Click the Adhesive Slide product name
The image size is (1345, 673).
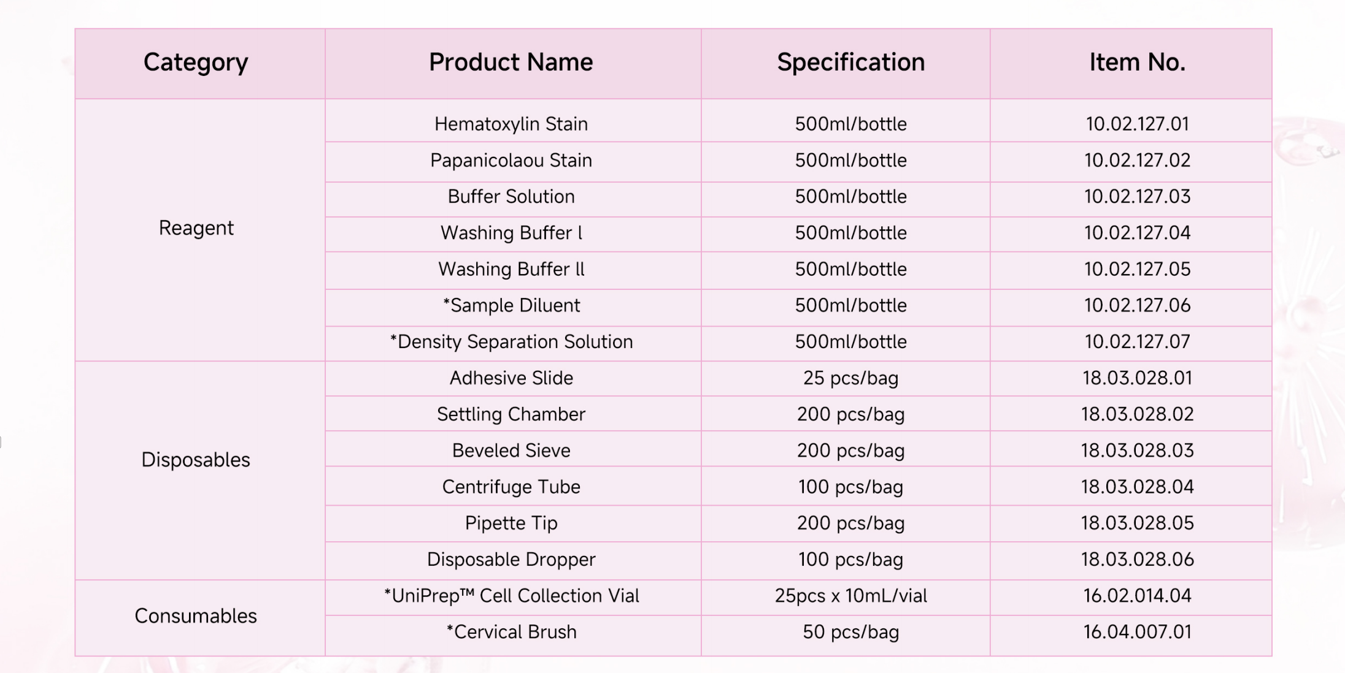click(511, 378)
